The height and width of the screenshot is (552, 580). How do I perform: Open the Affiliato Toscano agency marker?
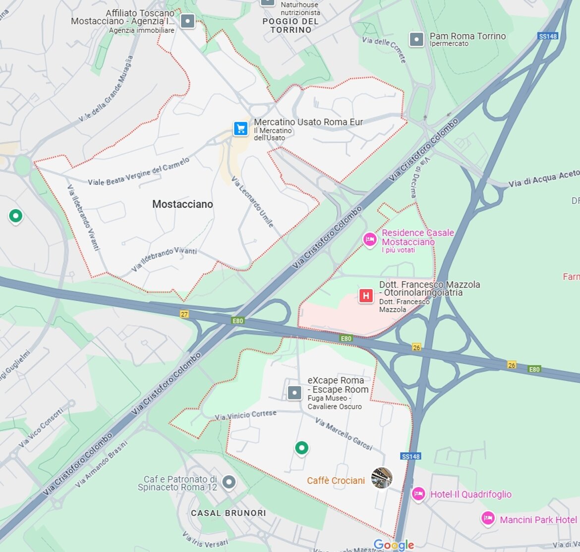pyautogui.click(x=187, y=21)
